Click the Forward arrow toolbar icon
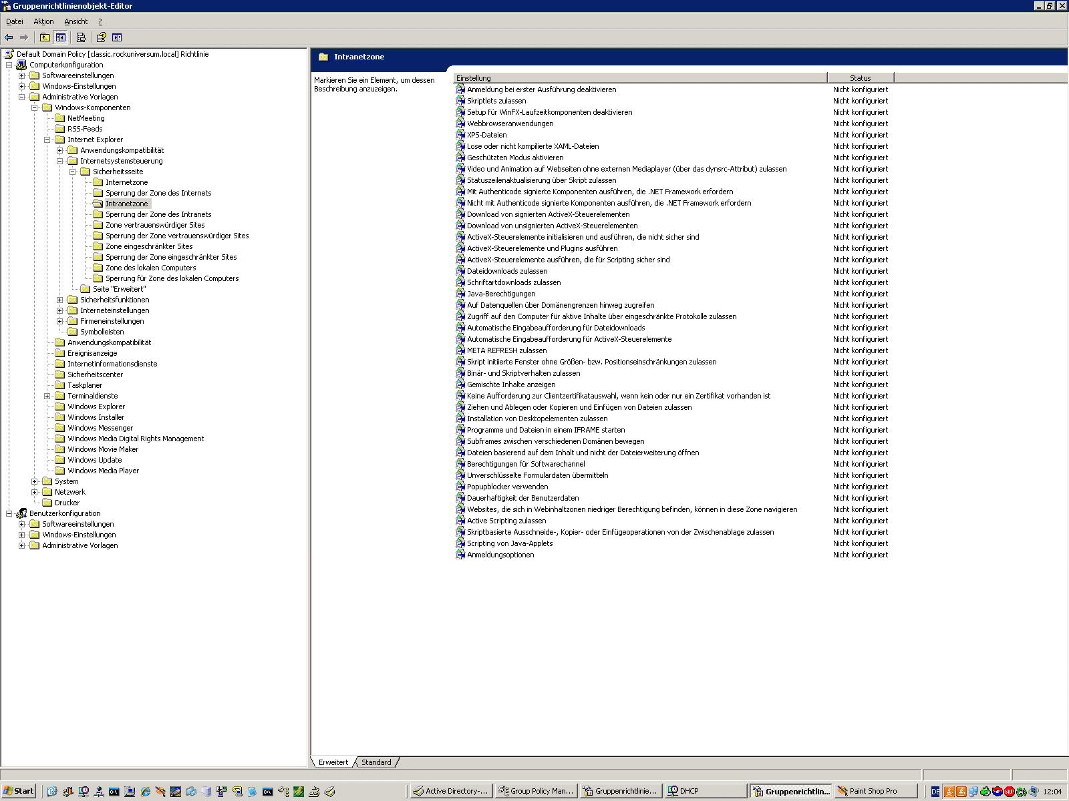The image size is (1069, 801). coord(24,37)
